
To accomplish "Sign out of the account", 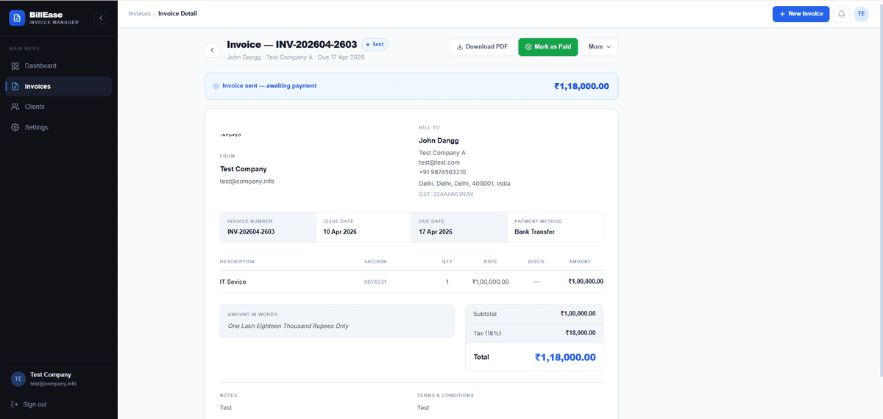I will click(29, 404).
